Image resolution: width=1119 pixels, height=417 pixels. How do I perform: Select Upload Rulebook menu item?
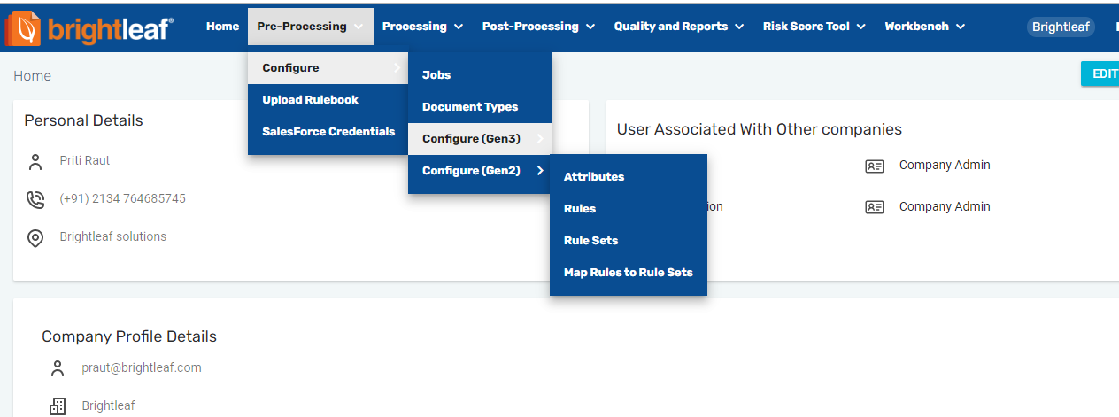[x=310, y=100]
